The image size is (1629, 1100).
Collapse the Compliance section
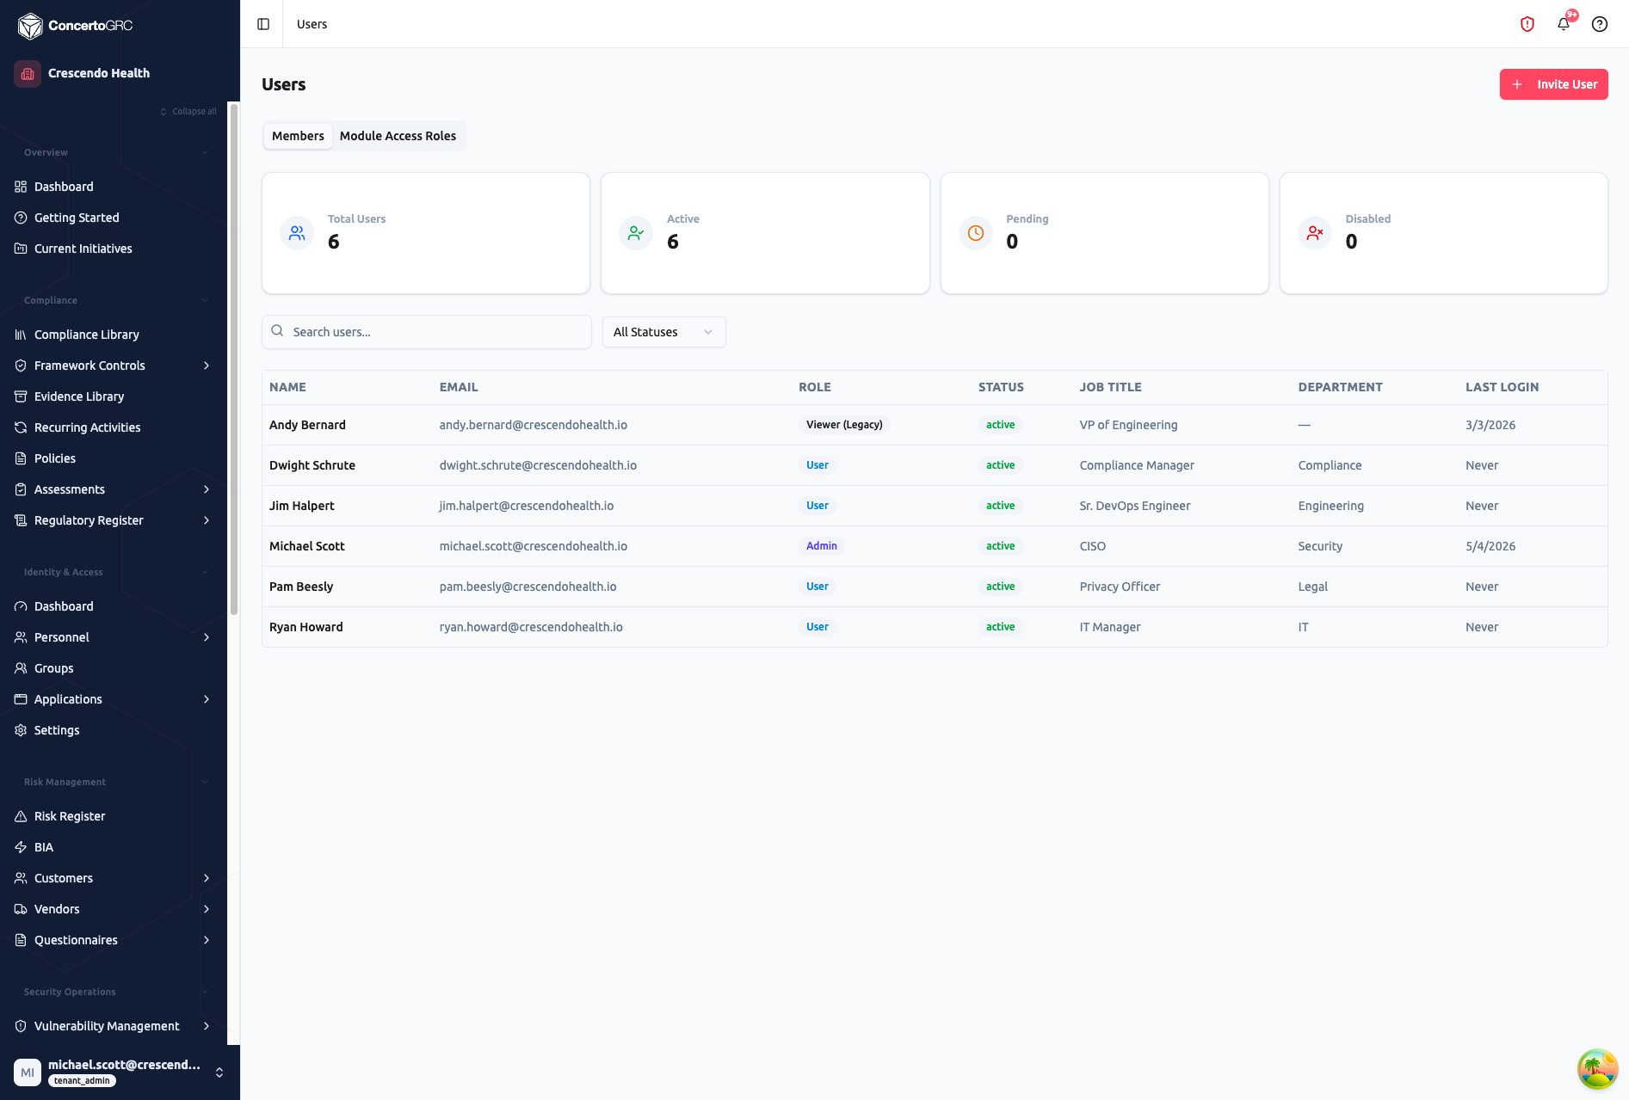pos(205,300)
